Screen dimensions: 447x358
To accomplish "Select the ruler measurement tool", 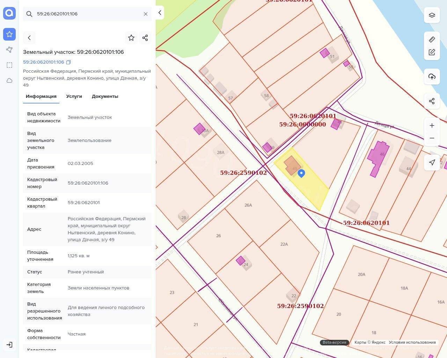I will pos(432,39).
